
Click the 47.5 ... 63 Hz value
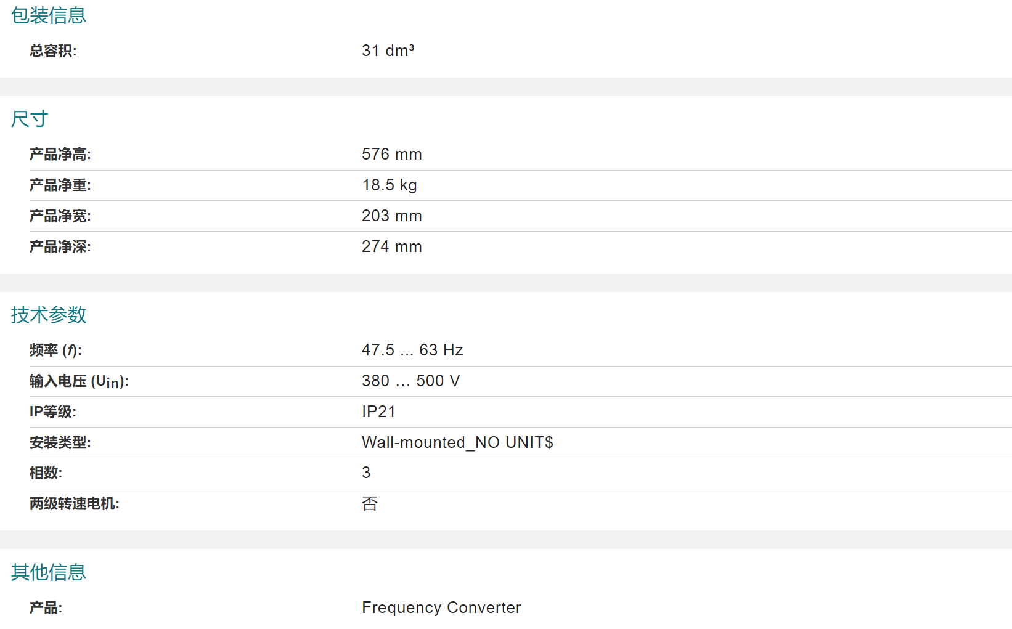[x=412, y=350]
